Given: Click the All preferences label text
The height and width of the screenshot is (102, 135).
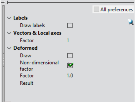Looking at the screenshot, I should click(x=117, y=9).
